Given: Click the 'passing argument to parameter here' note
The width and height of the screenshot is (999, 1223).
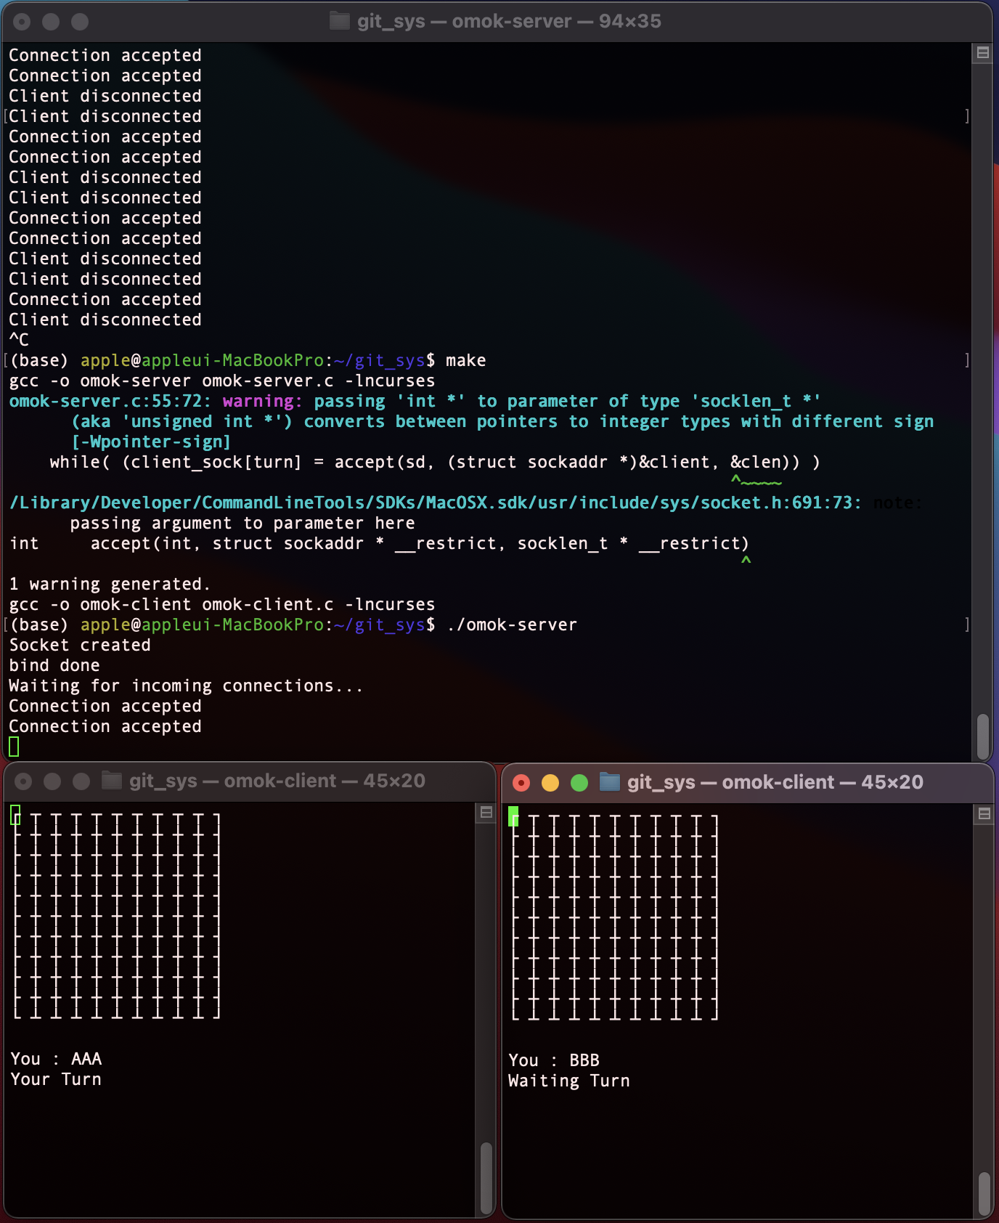Looking at the screenshot, I should point(242,523).
